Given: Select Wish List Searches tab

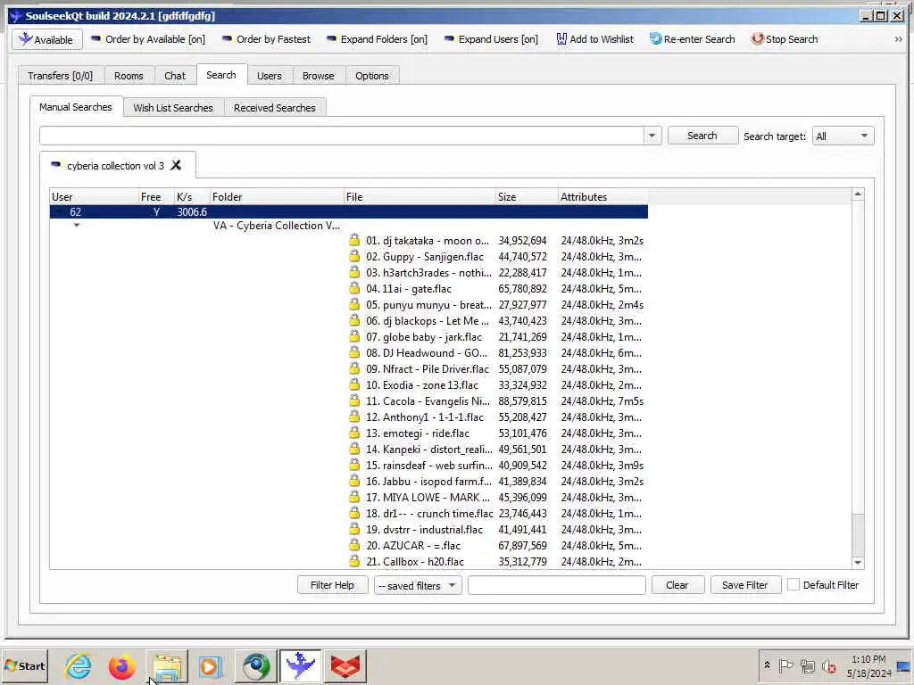Looking at the screenshot, I should [x=172, y=108].
